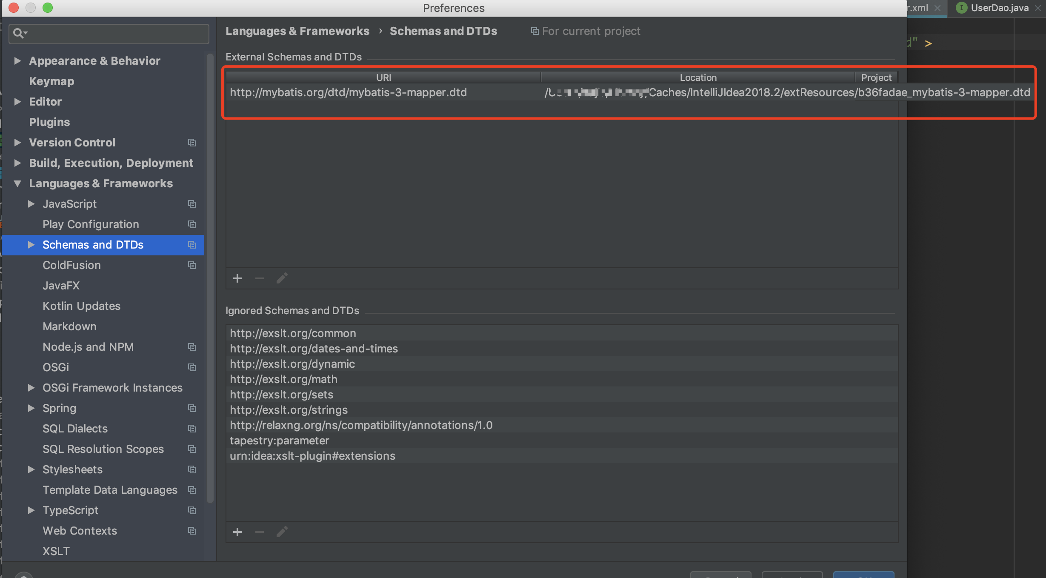
Task: Click search magnifier icon in settings search
Action: (x=18, y=33)
